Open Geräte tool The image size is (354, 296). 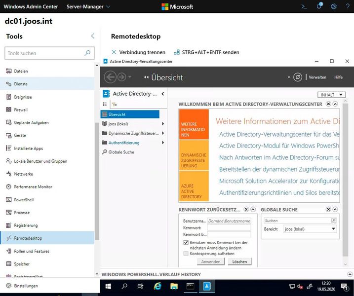point(47,135)
